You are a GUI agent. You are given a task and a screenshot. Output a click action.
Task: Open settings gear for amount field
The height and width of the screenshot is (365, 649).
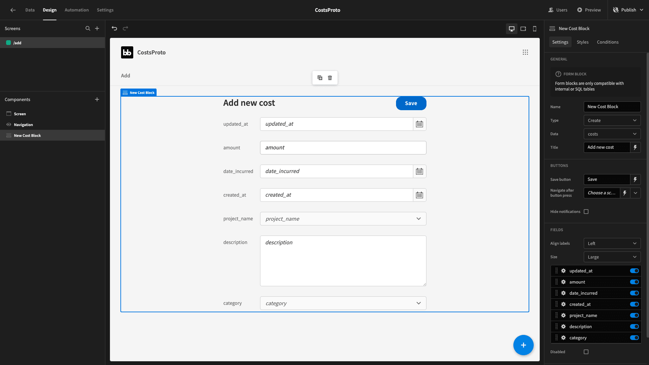pyautogui.click(x=563, y=282)
